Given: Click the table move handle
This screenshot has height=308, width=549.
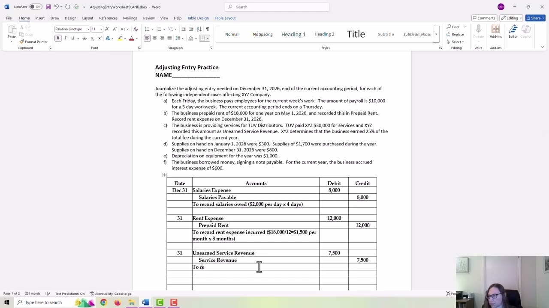Looking at the screenshot, I should point(164,175).
